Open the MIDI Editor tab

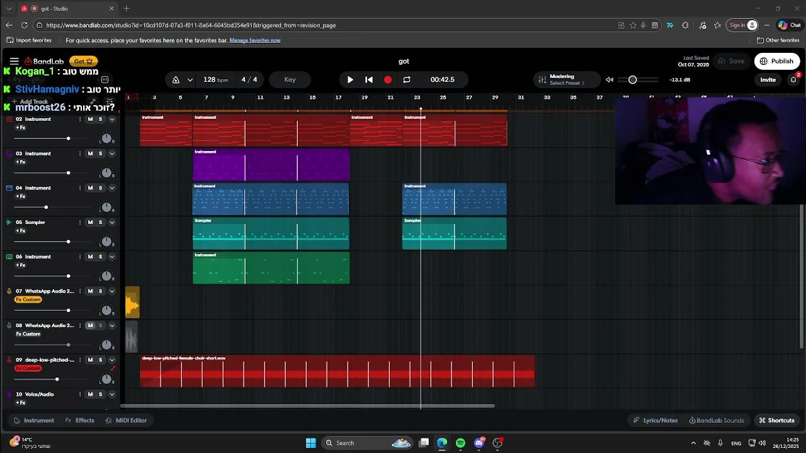pyautogui.click(x=126, y=420)
